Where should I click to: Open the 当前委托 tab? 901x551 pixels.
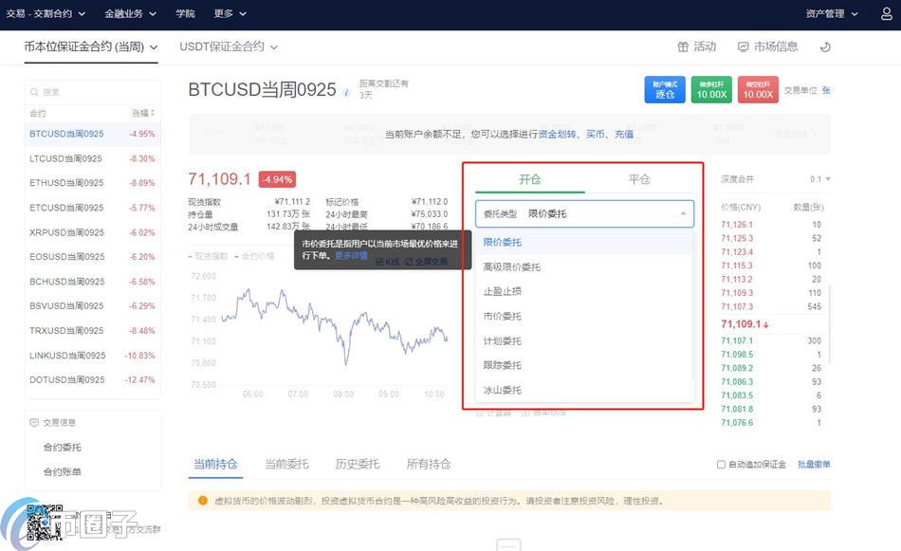click(286, 464)
